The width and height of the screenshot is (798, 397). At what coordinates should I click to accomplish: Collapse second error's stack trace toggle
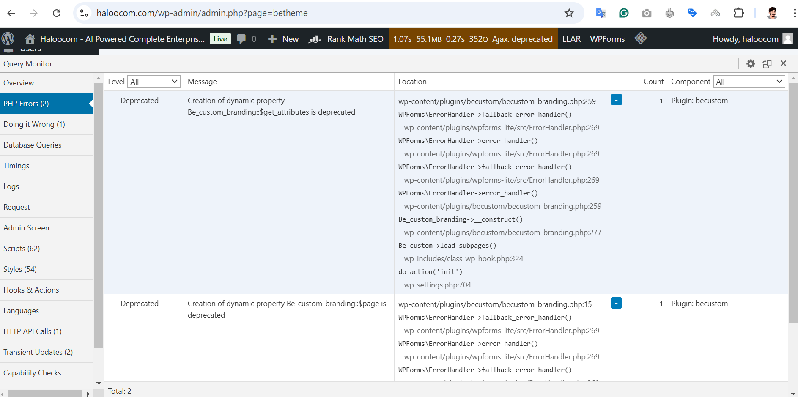tap(616, 303)
